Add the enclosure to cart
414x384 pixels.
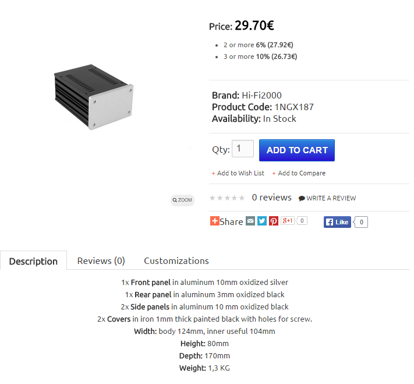pyautogui.click(x=297, y=150)
